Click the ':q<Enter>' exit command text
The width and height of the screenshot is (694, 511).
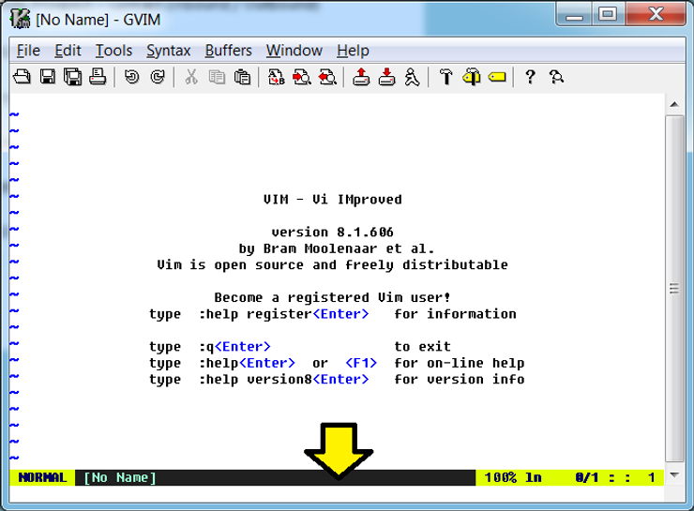tap(234, 346)
